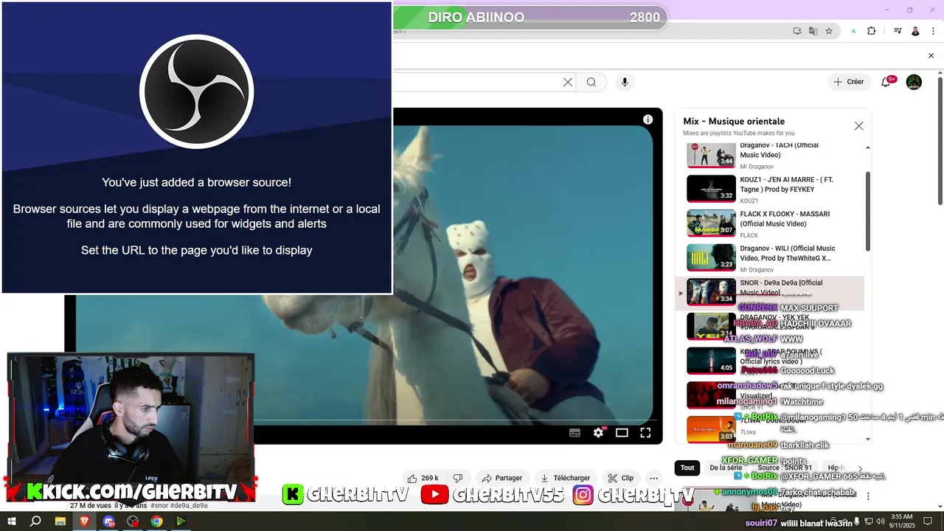The height and width of the screenshot is (531, 944).
Task: Select the Source : SNOR 91 chip
Action: 785,468
